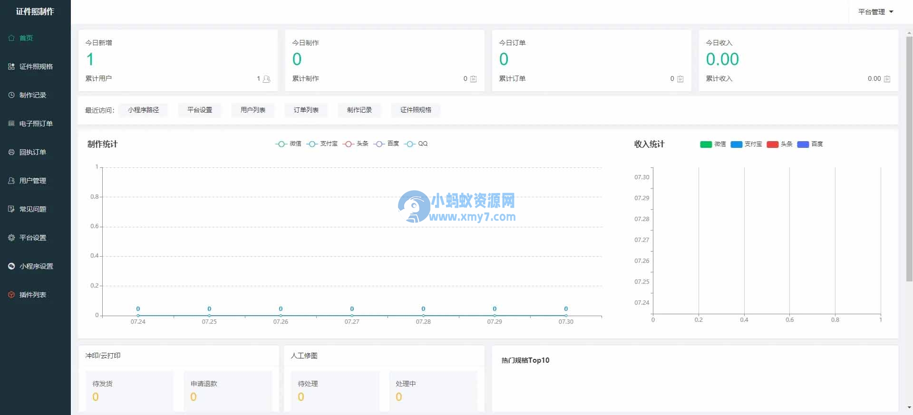The image size is (913, 415).
Task: Click the 常见问题 edit icon
Action: coord(11,209)
